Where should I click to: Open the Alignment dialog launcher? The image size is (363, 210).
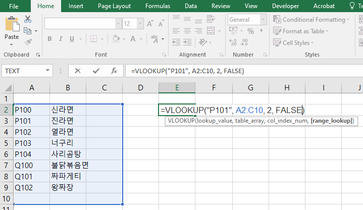[221, 55]
